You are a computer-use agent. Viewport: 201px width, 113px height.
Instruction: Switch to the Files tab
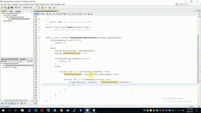11,11
